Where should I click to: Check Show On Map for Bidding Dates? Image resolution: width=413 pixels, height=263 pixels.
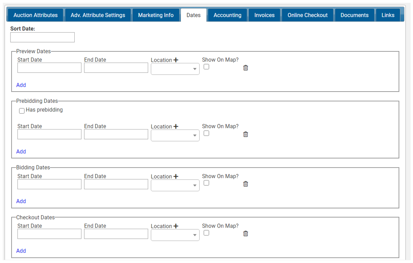(x=206, y=183)
